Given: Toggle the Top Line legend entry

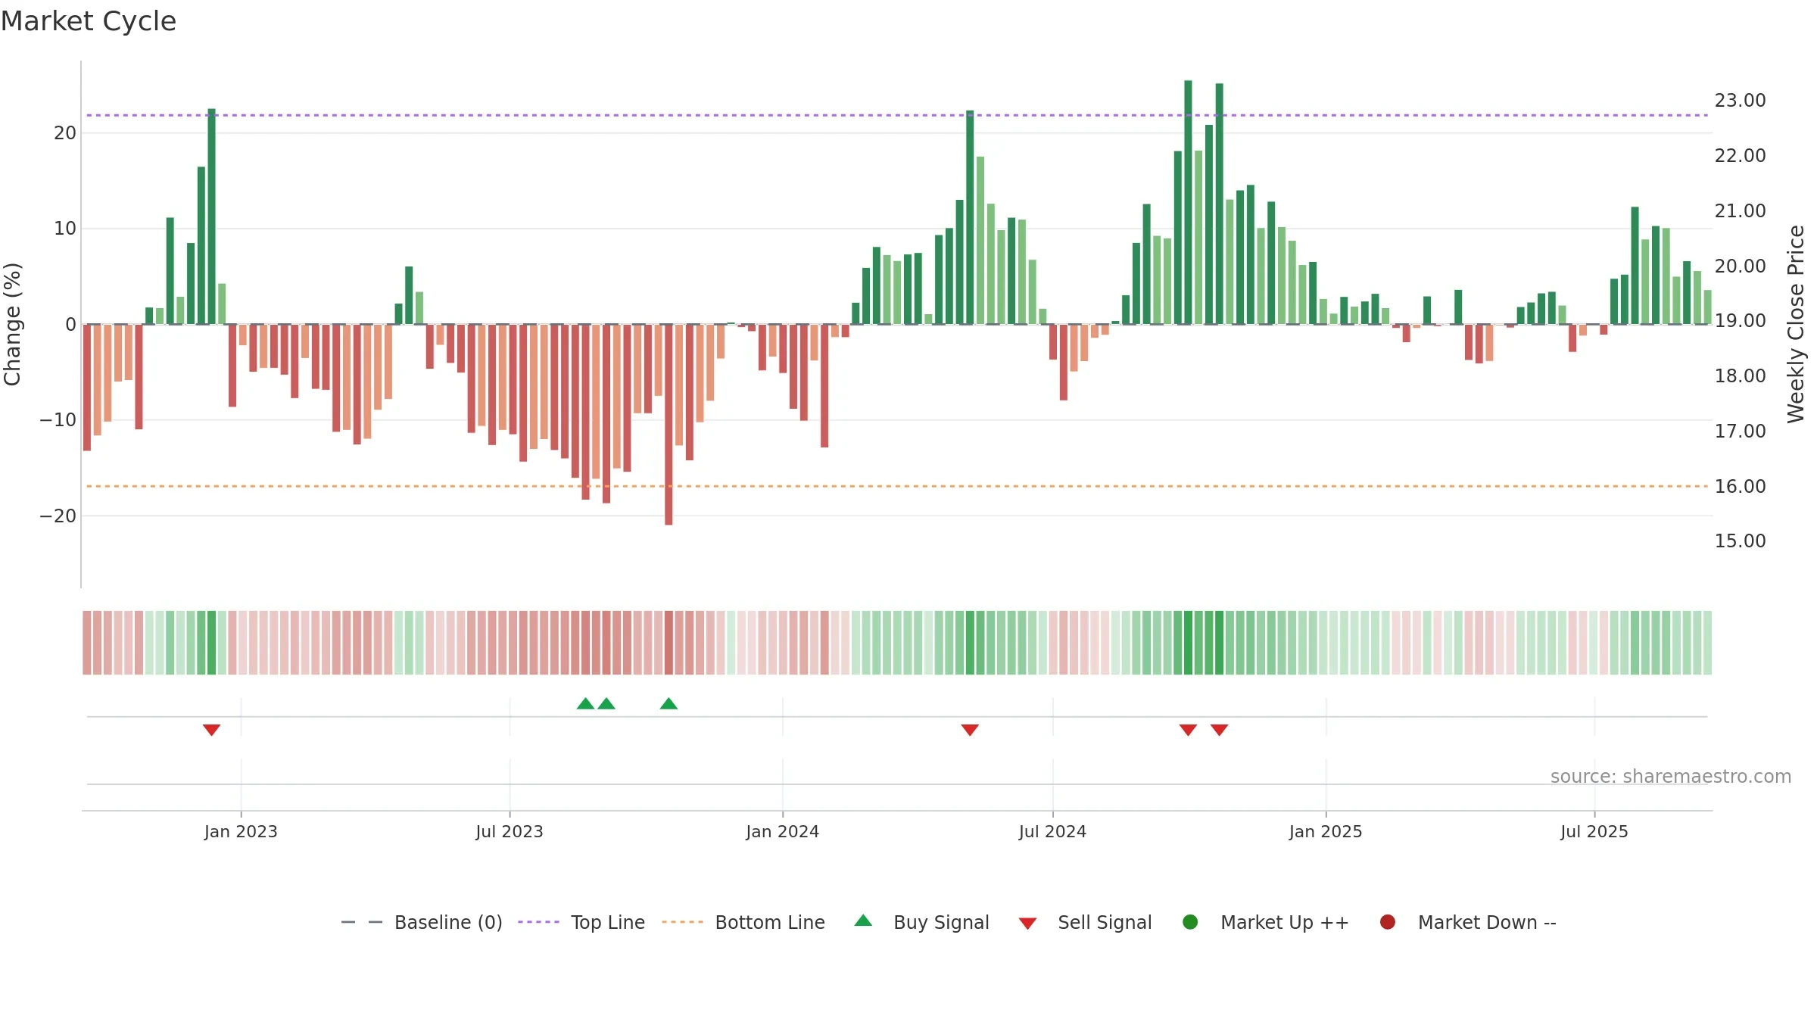Looking at the screenshot, I should (x=581, y=922).
